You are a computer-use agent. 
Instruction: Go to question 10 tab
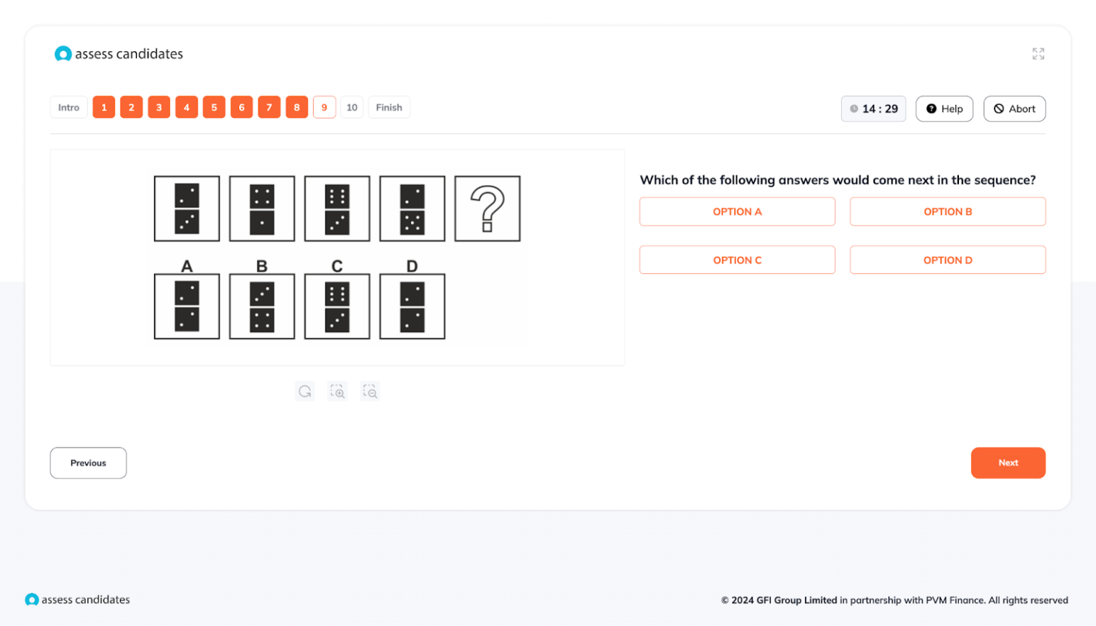pyautogui.click(x=352, y=107)
